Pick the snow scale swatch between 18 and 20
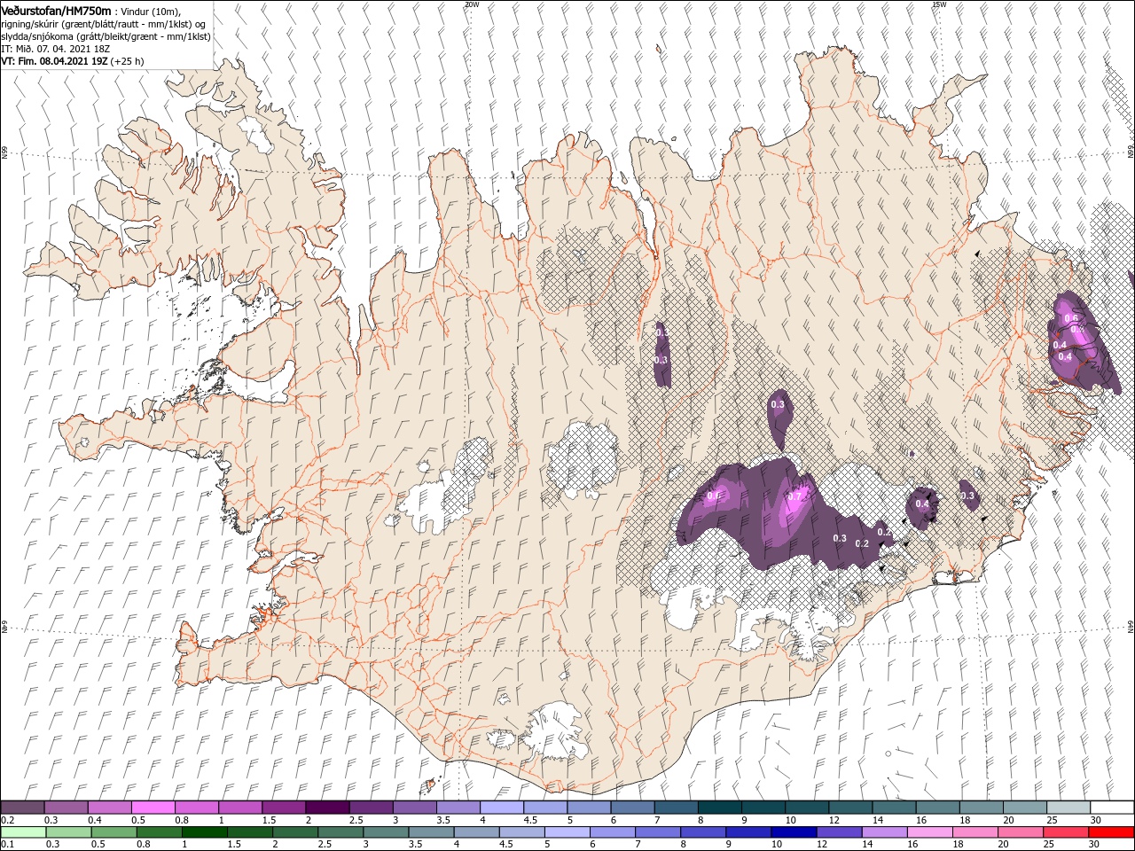1135x851 pixels. 981,808
